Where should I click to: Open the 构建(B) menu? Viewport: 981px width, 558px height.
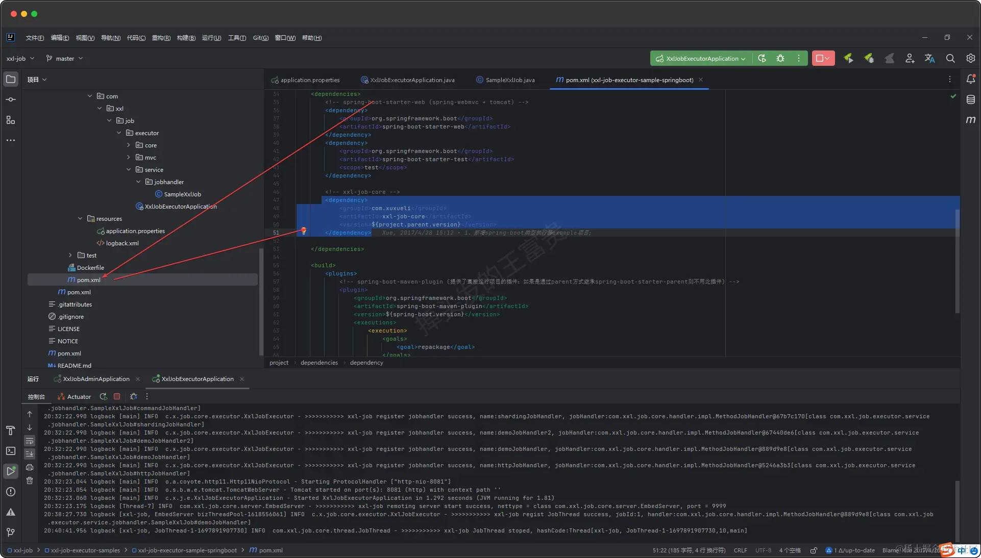point(186,38)
